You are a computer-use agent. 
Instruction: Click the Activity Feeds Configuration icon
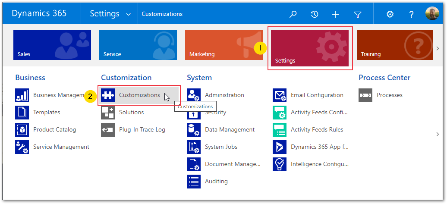[x=280, y=112]
